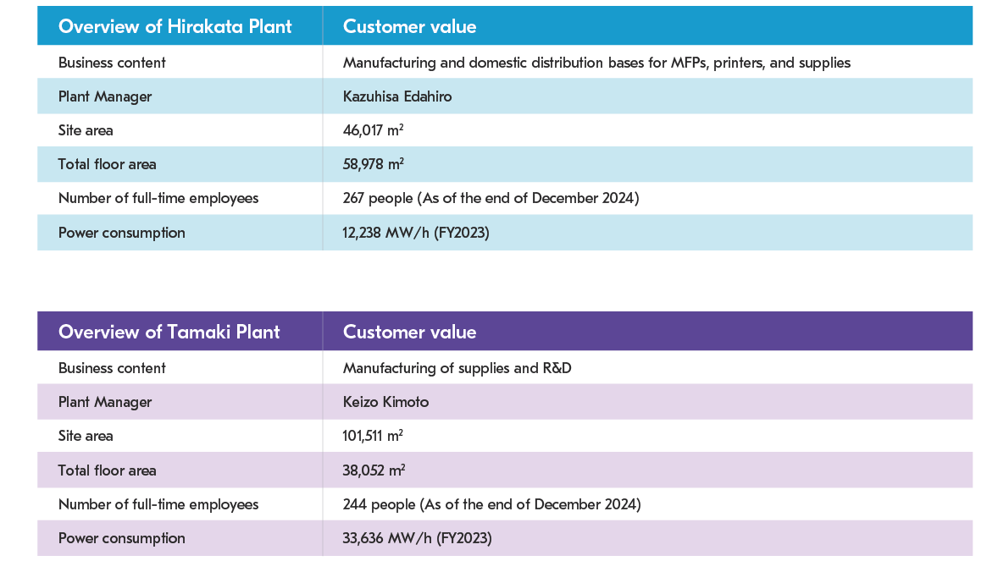Click the 'Power consumption' label in Tamaki table

(121, 538)
